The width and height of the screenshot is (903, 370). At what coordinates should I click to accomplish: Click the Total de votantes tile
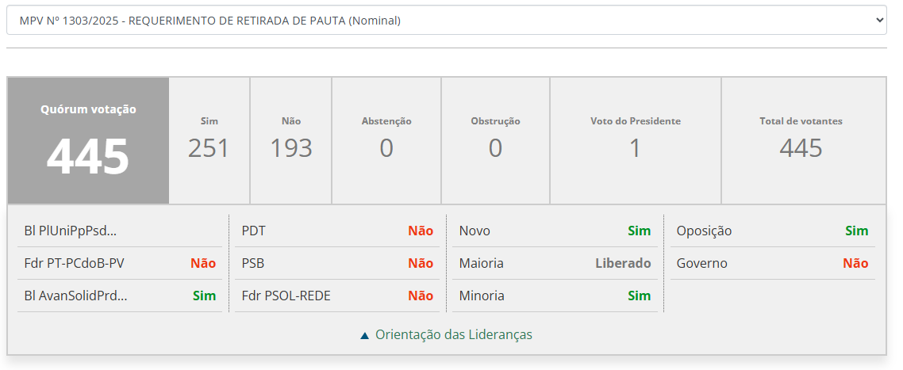point(801,140)
